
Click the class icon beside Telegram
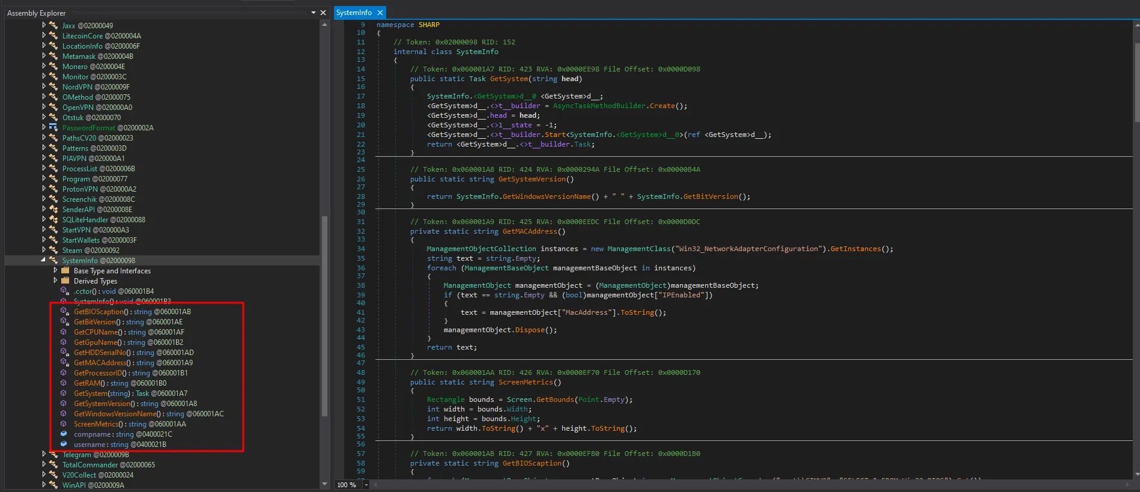[53, 455]
